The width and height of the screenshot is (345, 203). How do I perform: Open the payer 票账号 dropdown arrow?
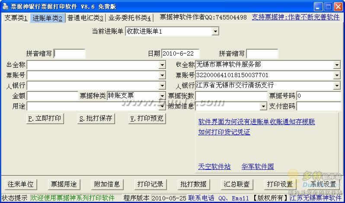[x=162, y=75]
